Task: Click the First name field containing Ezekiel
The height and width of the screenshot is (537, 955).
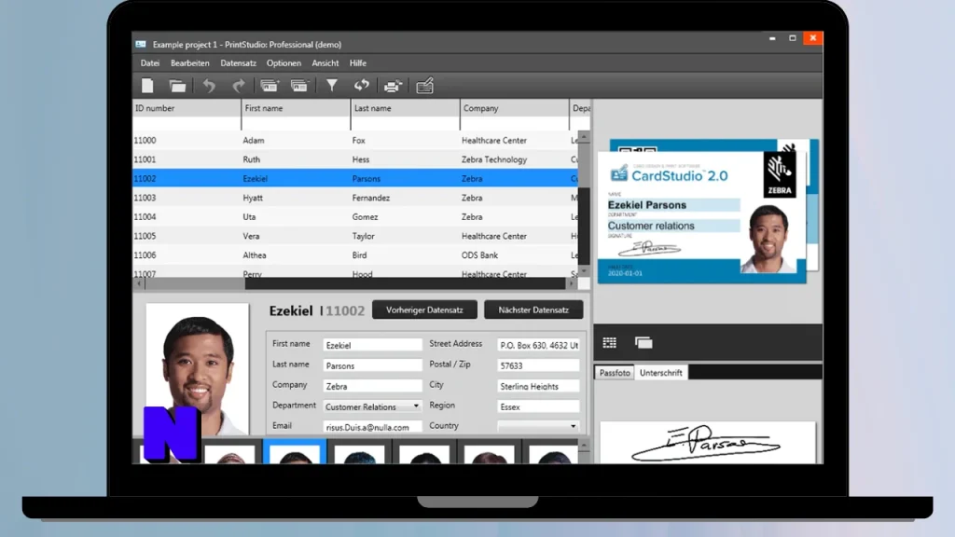Action: pos(372,345)
